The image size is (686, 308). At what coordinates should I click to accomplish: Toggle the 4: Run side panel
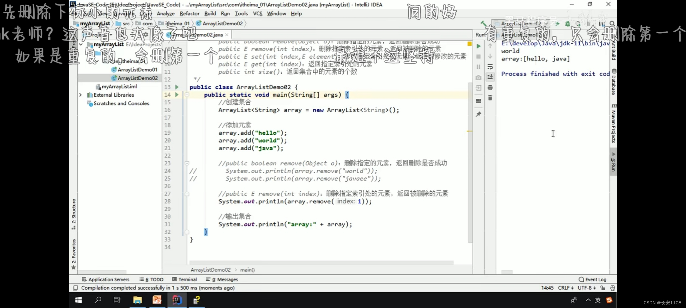point(613,162)
